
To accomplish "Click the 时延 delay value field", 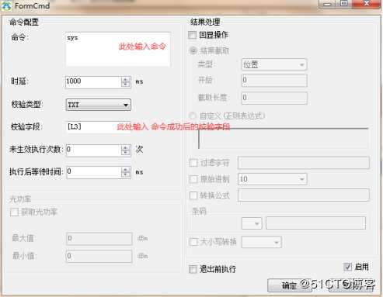I will point(93,82).
